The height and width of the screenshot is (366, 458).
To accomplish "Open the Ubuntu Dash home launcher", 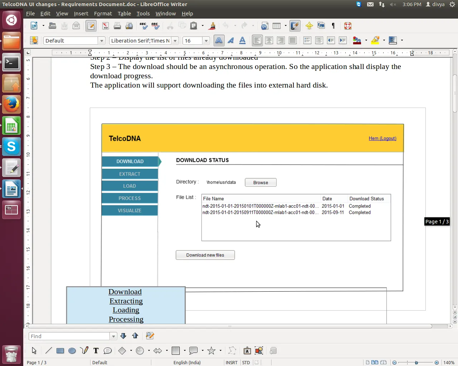I will (11, 20).
